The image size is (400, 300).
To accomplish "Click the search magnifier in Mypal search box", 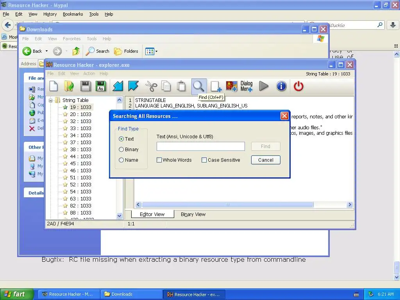I will tap(380, 25).
